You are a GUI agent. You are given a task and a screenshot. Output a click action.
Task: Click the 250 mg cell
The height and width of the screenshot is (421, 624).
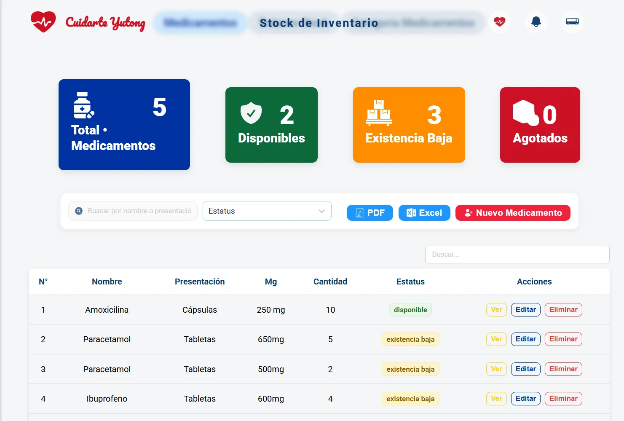tap(271, 310)
